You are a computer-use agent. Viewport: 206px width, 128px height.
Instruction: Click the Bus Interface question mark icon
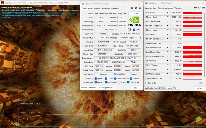tap(140, 38)
